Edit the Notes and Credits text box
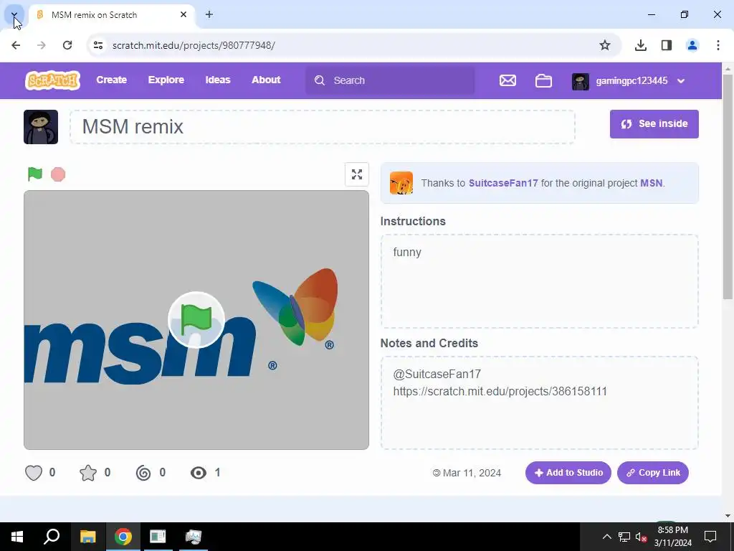 [x=539, y=403]
